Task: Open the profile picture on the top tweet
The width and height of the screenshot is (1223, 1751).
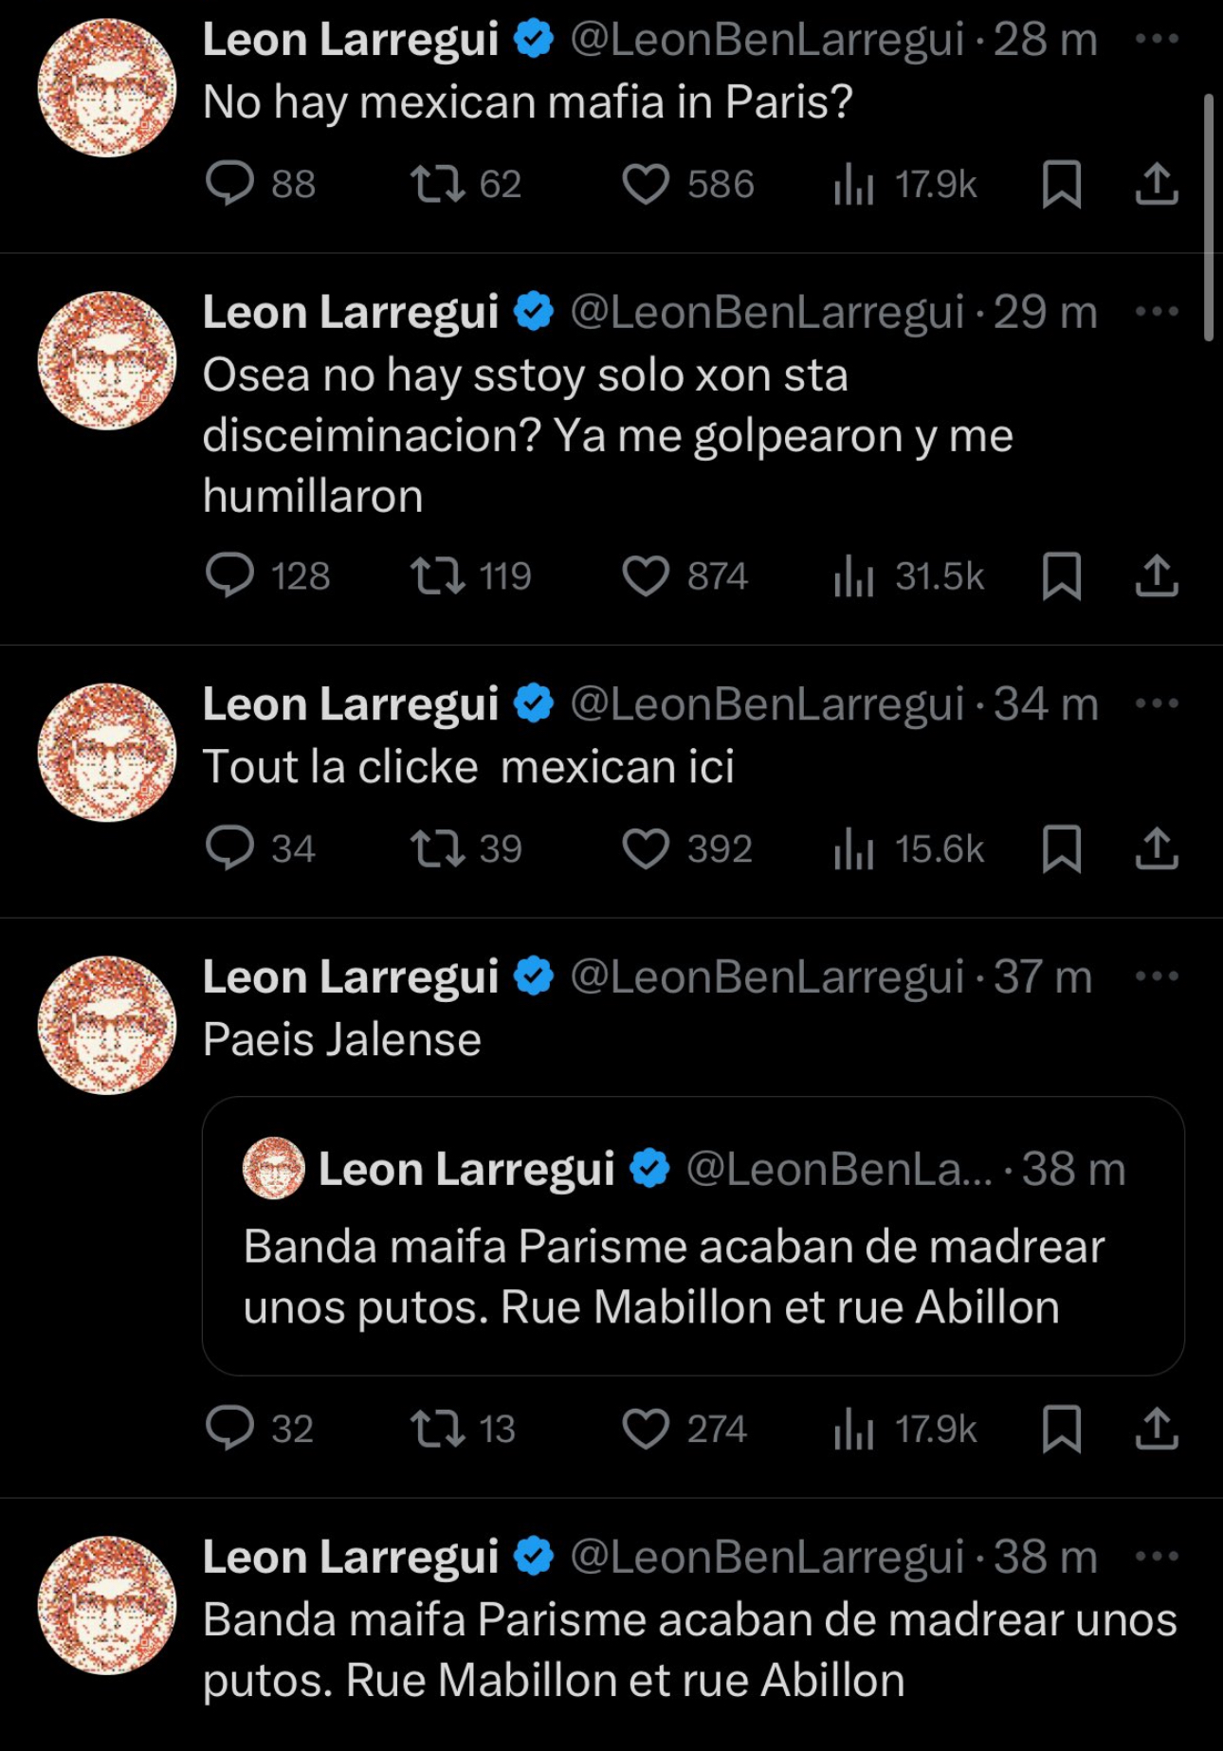Action: point(107,88)
